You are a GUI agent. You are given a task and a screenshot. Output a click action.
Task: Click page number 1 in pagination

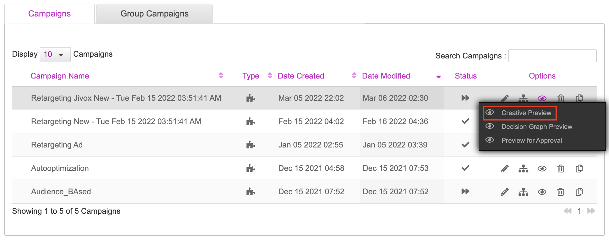[579, 211]
